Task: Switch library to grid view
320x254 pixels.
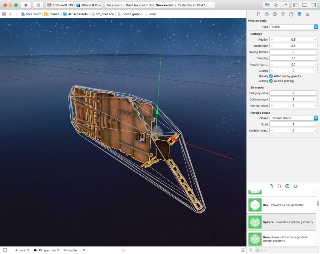Action: point(251,250)
